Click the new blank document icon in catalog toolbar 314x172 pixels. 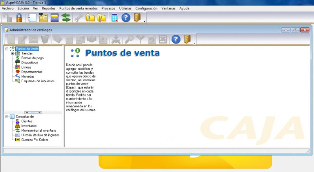11,39
